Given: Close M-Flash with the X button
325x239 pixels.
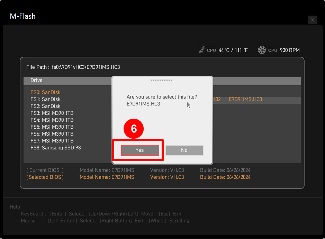Looking at the screenshot, I should 312,20.
